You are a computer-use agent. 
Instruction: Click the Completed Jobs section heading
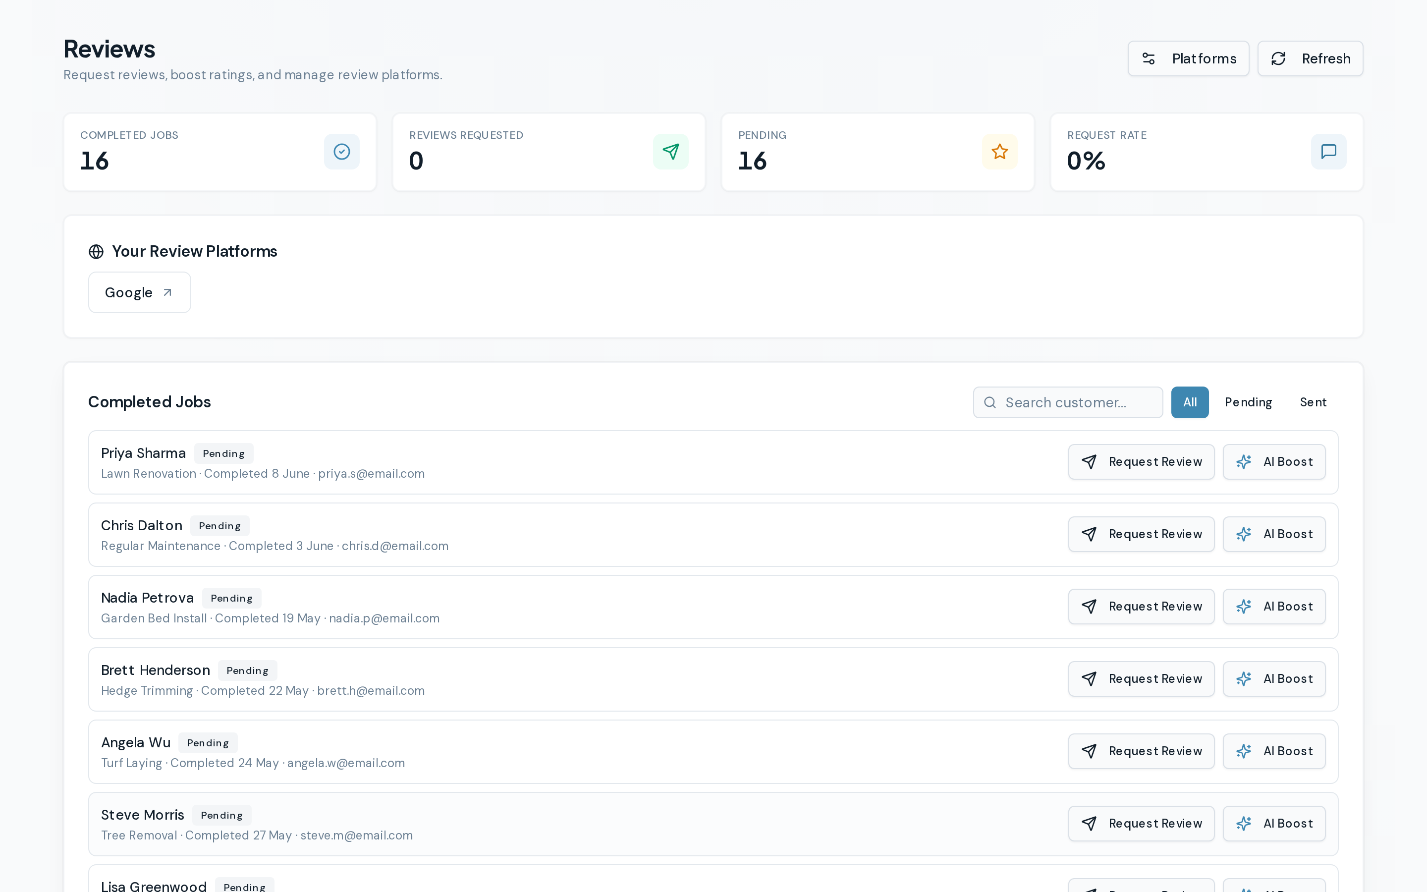pos(149,402)
